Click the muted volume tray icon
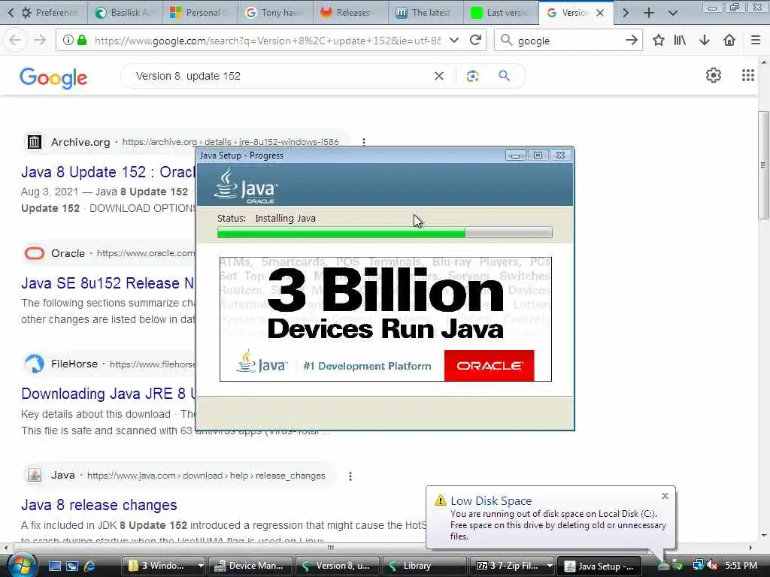Viewport: 770px width, 577px height. point(712,566)
